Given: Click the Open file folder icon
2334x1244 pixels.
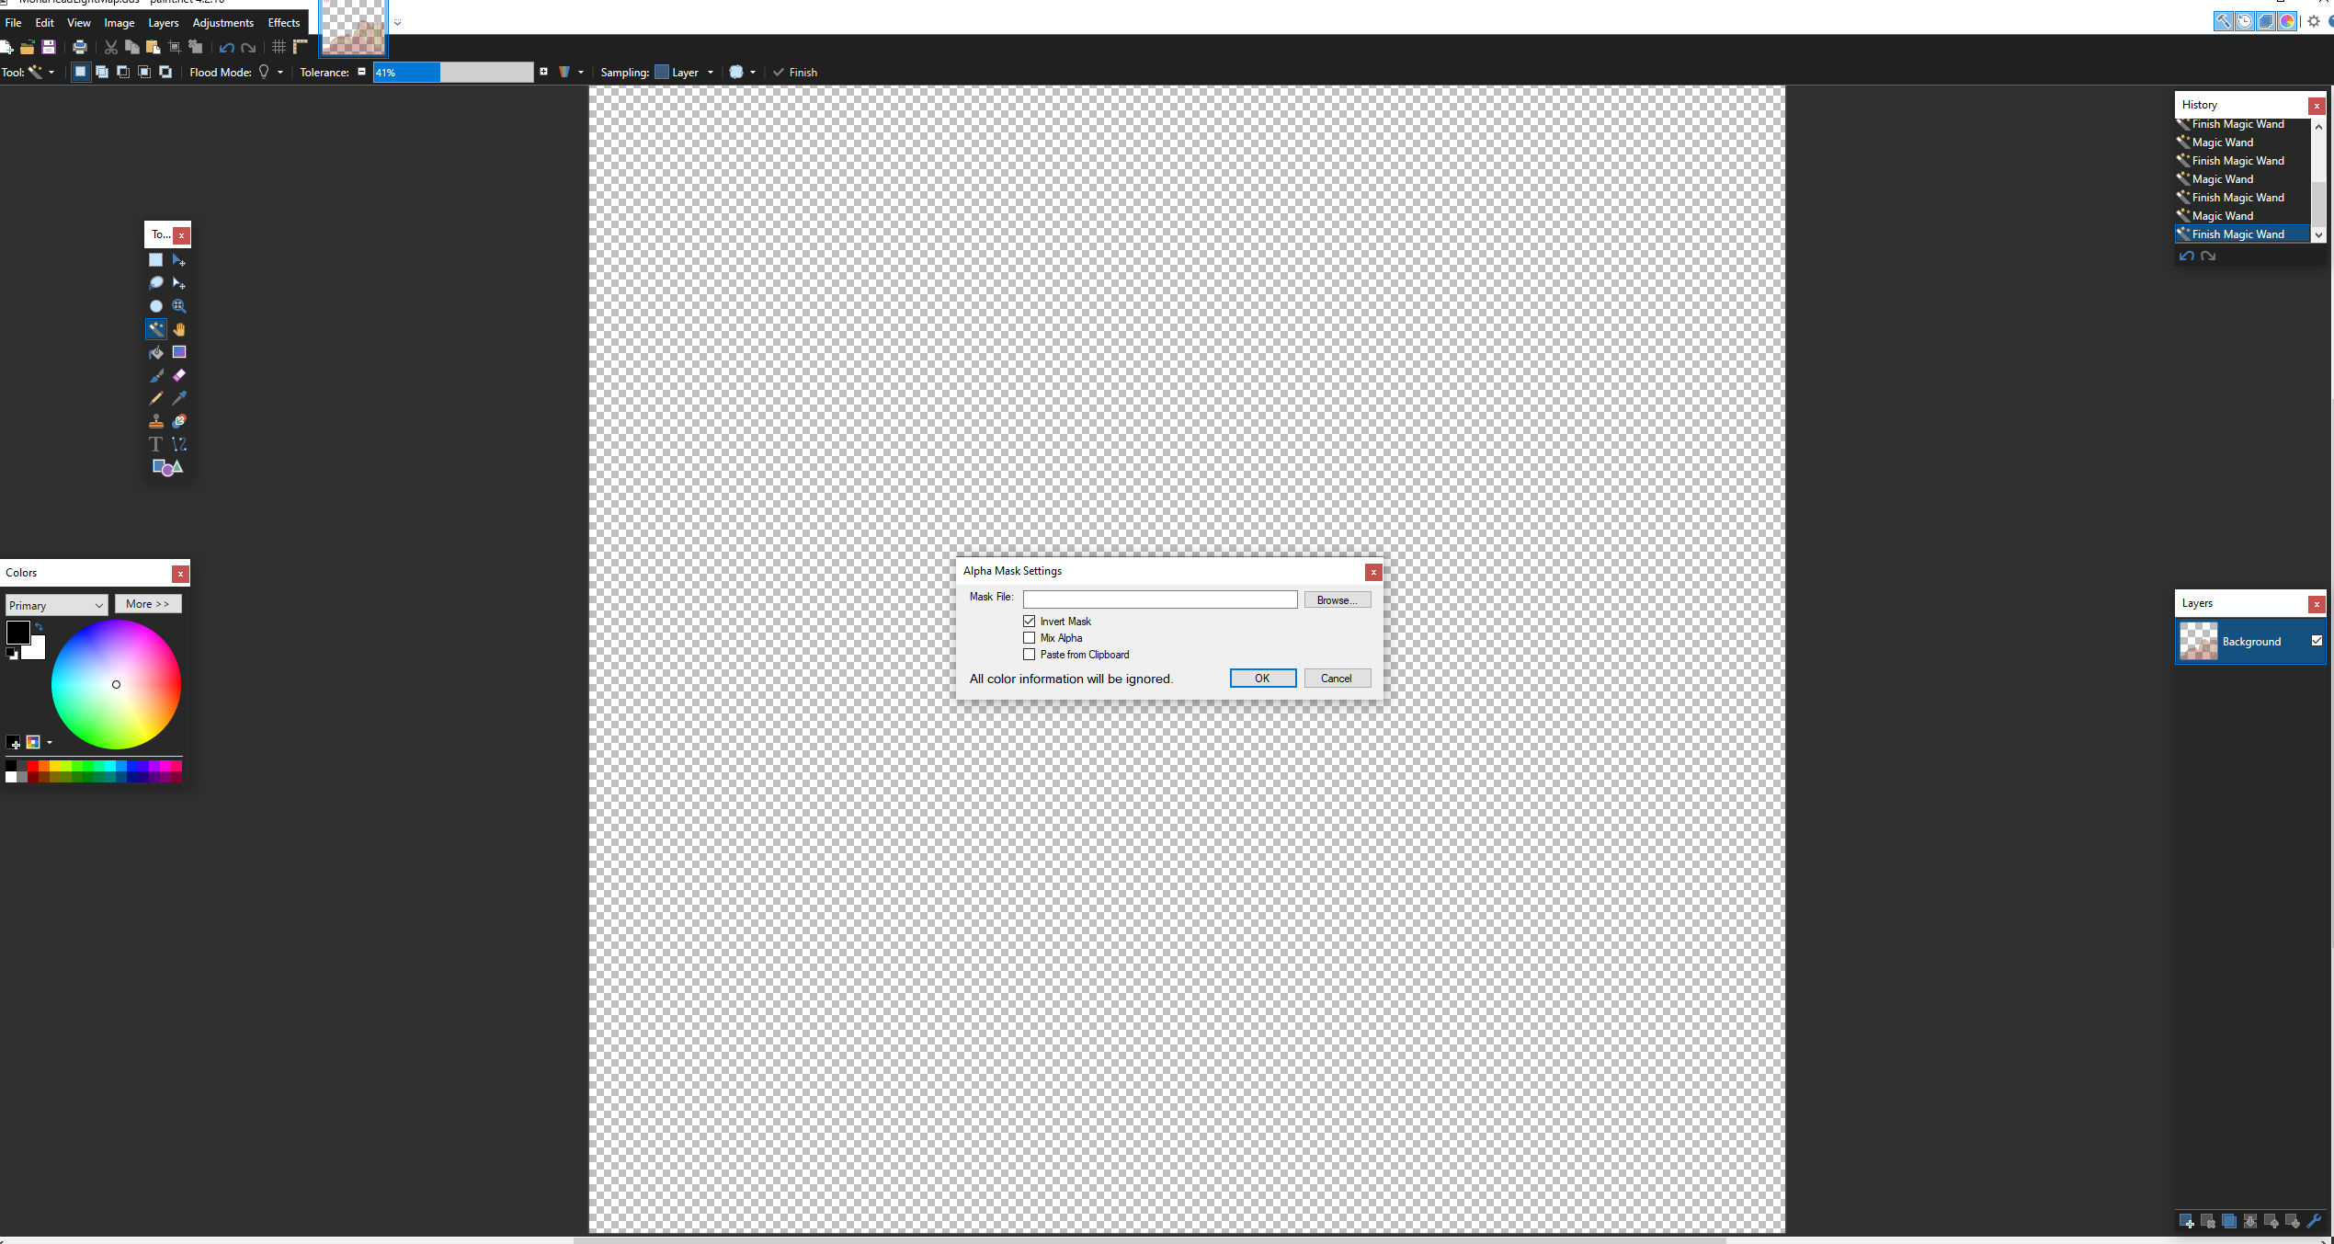Looking at the screenshot, I should click(28, 47).
